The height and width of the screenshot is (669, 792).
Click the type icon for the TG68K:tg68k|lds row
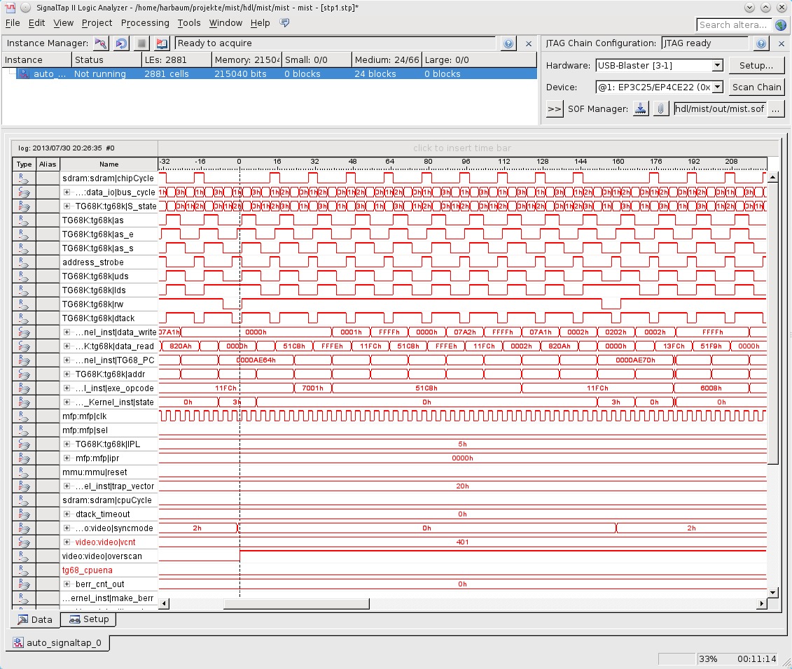tap(24, 290)
